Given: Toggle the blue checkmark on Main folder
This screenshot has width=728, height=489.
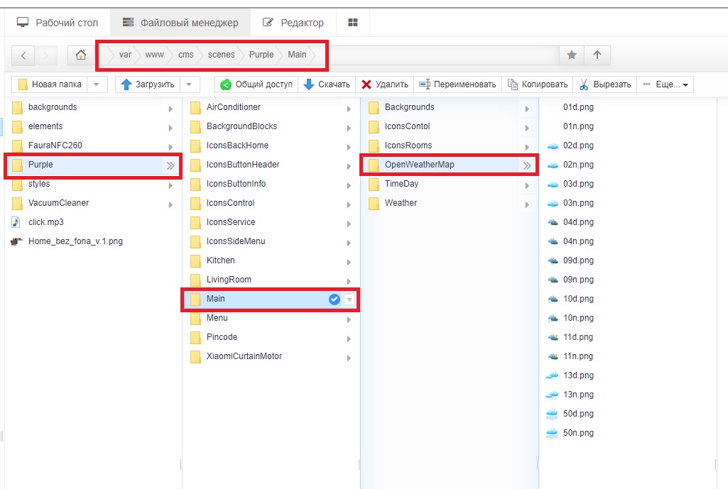Looking at the screenshot, I should tap(335, 300).
